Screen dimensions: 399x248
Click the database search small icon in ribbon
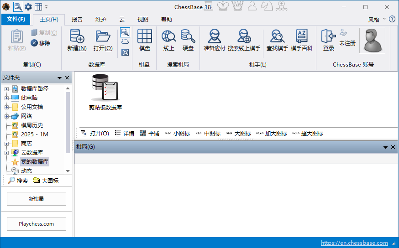pos(125,32)
